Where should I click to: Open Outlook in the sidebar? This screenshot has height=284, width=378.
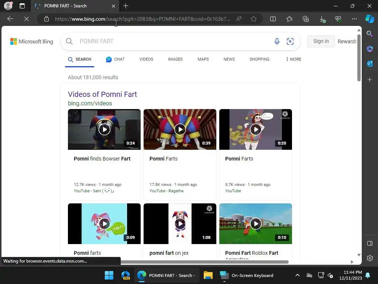pos(370,64)
